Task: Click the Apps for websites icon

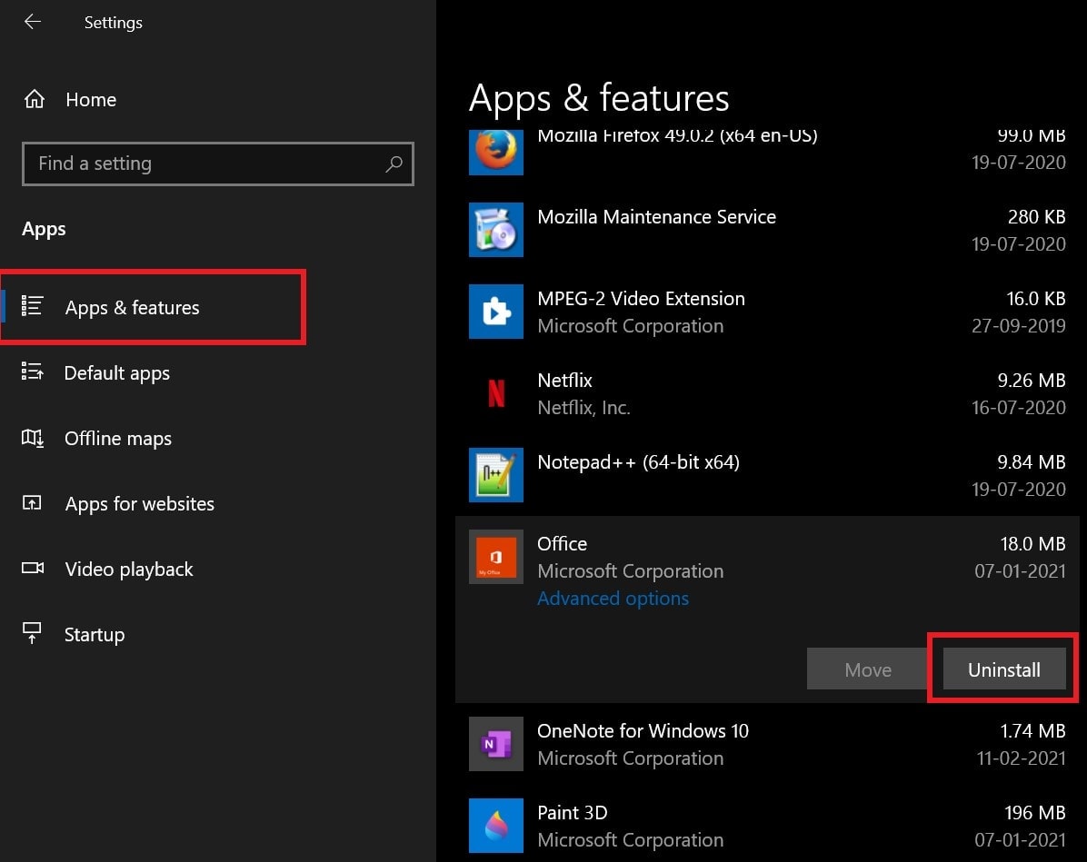Action: [x=32, y=503]
